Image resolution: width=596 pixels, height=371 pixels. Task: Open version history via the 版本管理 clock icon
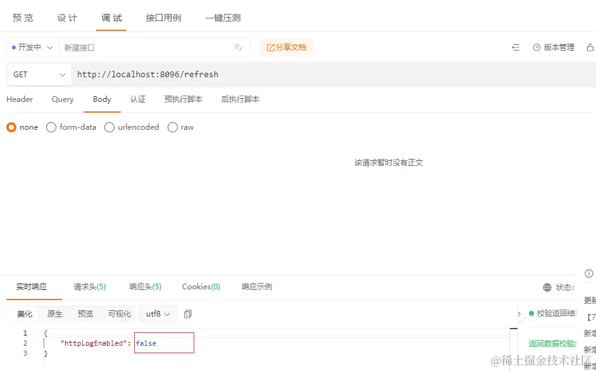(x=537, y=47)
